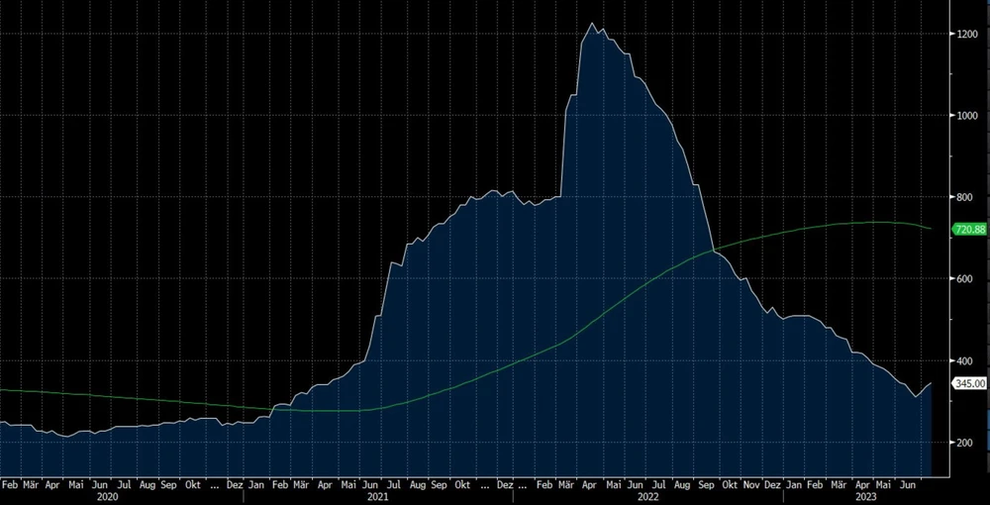Image resolution: width=990 pixels, height=505 pixels.
Task: Click the Nov month label on the x-axis
Action: (750, 486)
